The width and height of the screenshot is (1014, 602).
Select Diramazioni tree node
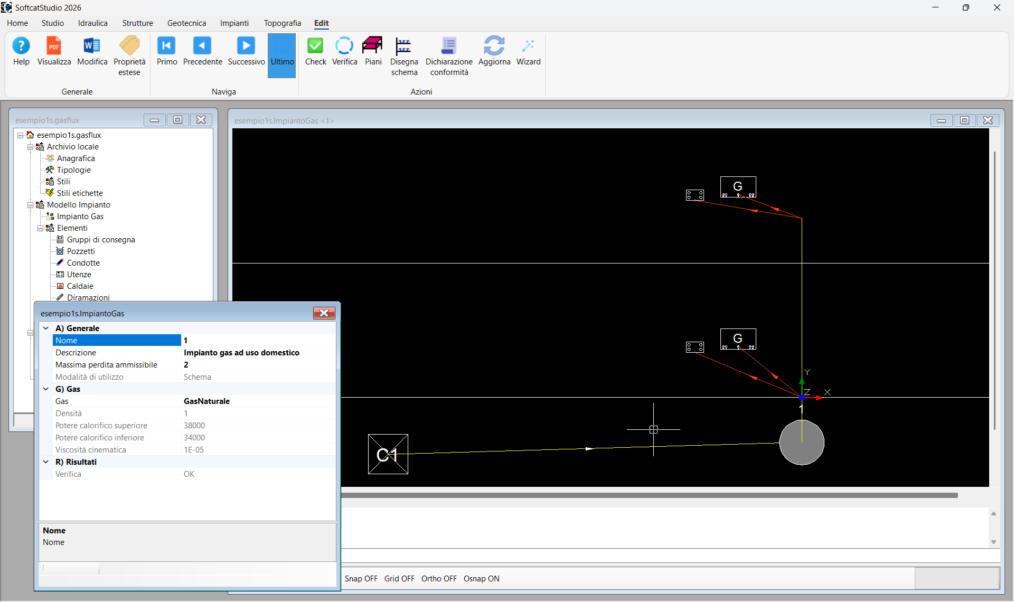pyautogui.click(x=88, y=297)
